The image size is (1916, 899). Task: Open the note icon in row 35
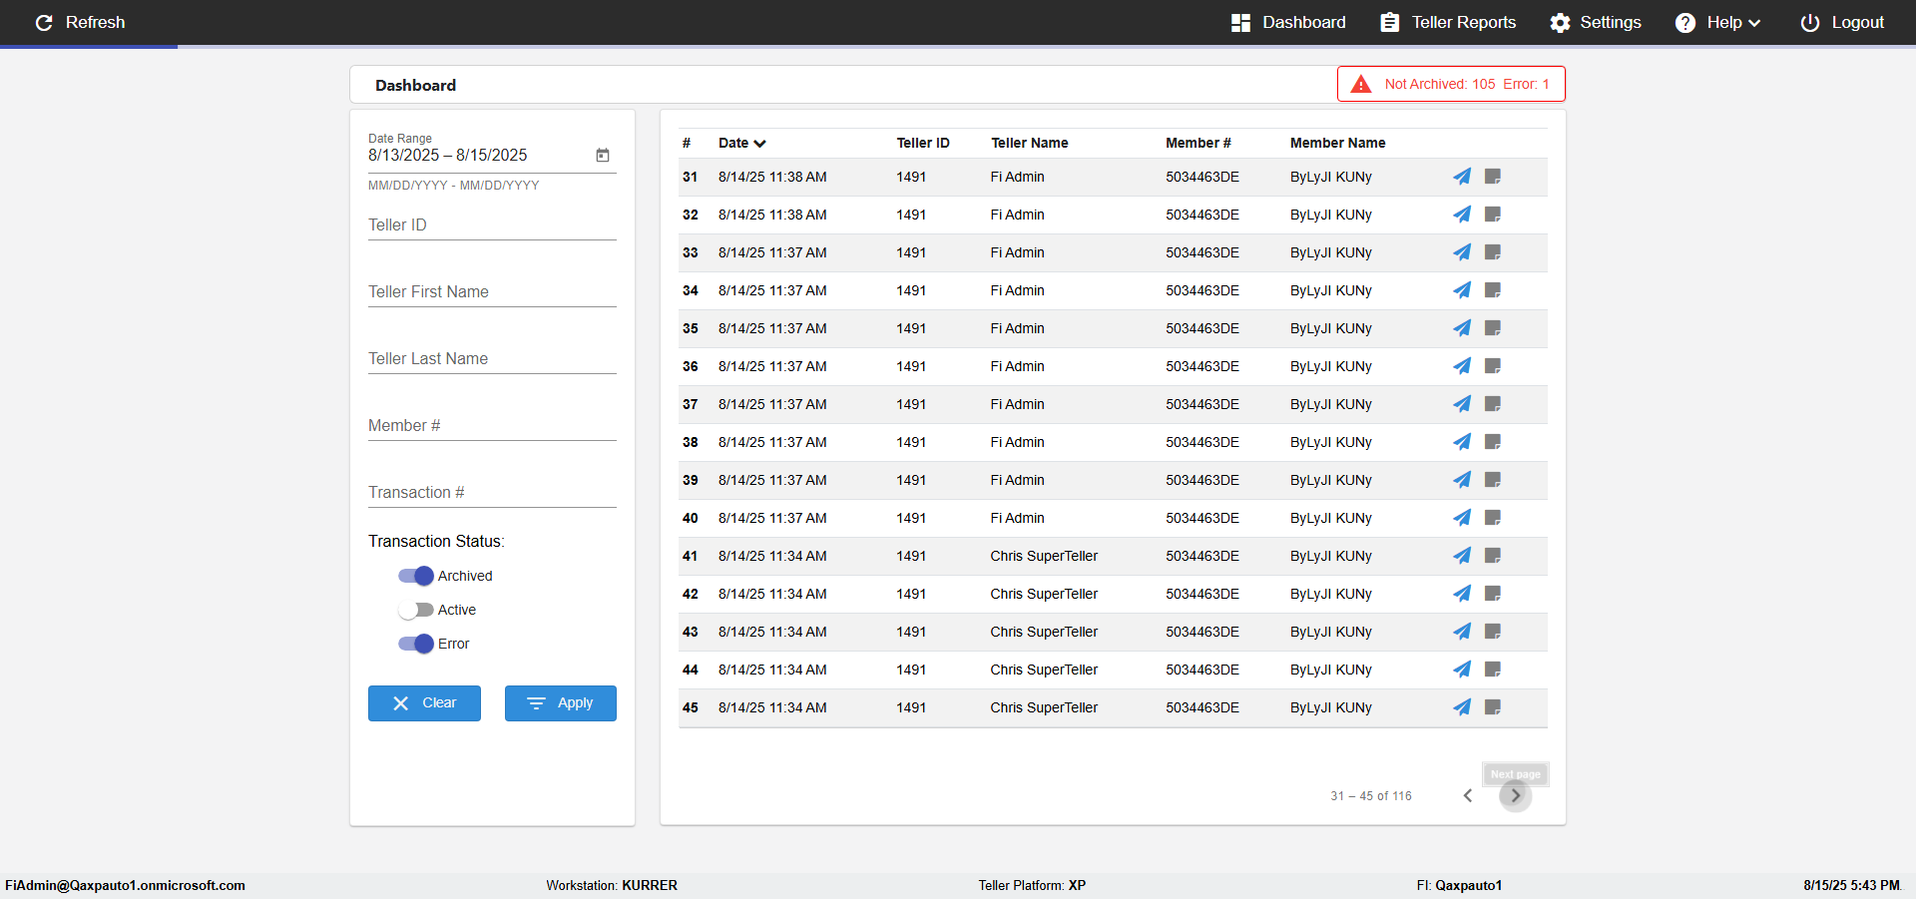(x=1493, y=328)
